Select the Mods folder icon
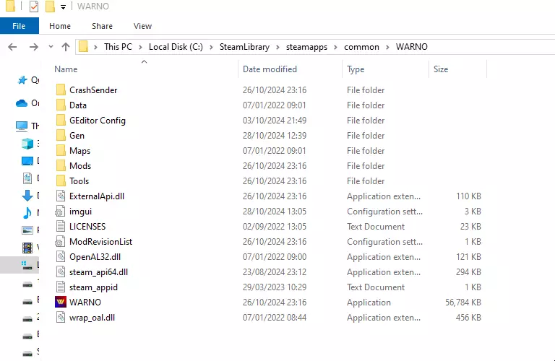 click(x=61, y=166)
